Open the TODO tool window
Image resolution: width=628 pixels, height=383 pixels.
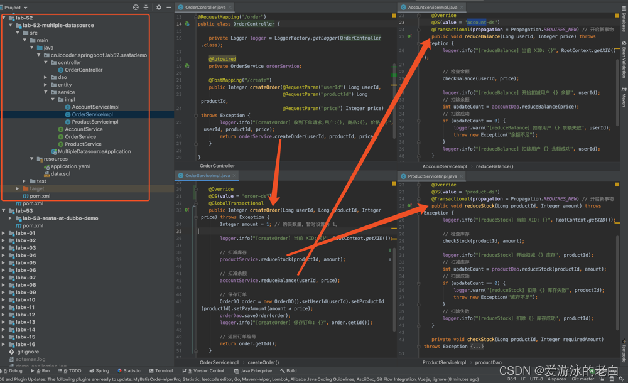69,371
